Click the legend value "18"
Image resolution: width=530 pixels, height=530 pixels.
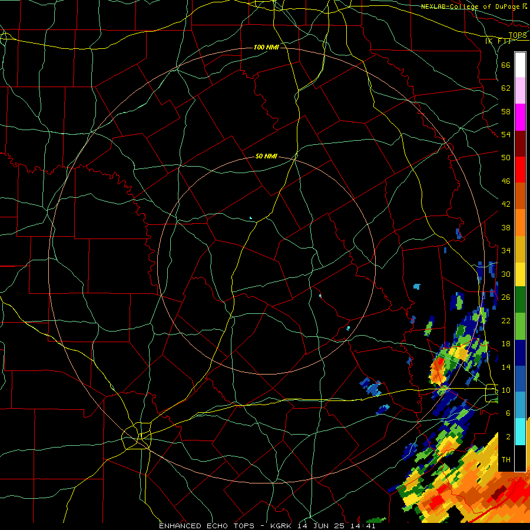tap(506, 344)
